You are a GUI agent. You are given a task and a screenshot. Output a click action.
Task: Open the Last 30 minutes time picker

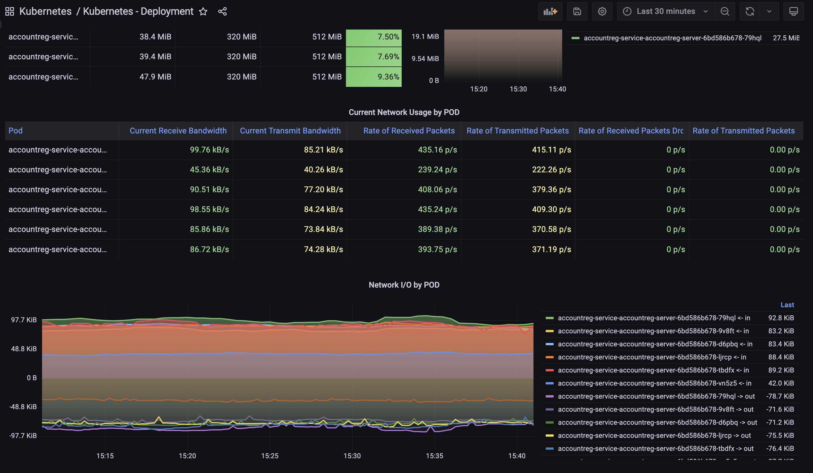pos(666,12)
